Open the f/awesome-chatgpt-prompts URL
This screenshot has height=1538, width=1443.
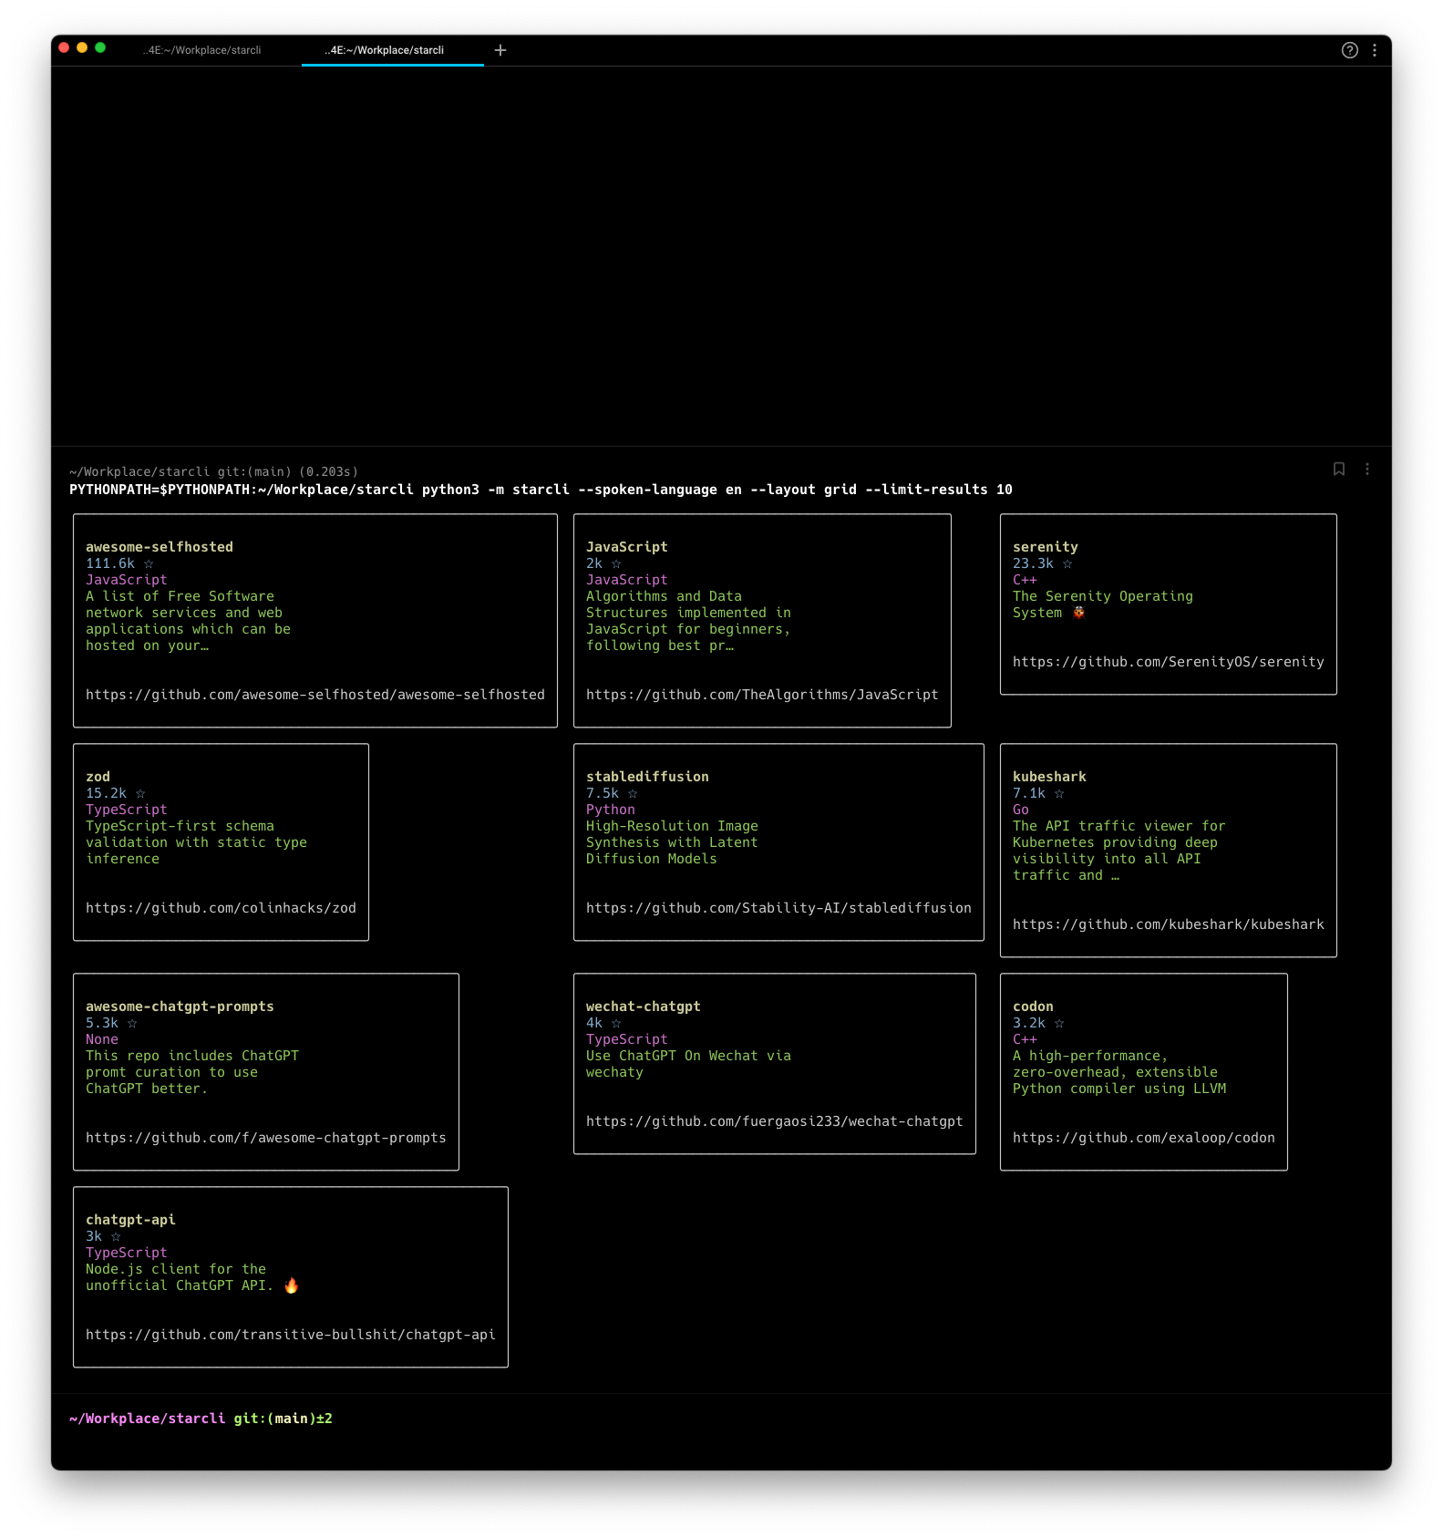pos(266,1138)
